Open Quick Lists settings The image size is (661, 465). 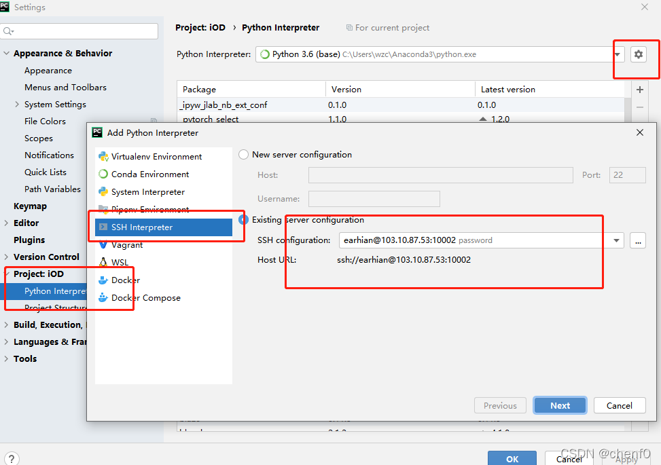[45, 172]
